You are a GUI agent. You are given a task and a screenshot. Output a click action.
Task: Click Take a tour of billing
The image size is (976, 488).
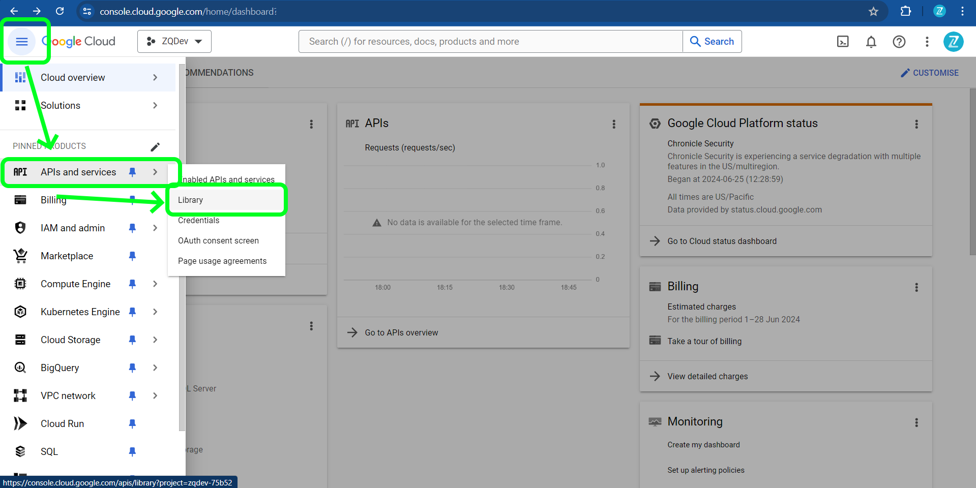704,341
